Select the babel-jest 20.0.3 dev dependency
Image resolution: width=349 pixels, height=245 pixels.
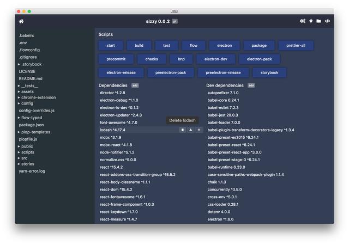[x=222, y=115]
